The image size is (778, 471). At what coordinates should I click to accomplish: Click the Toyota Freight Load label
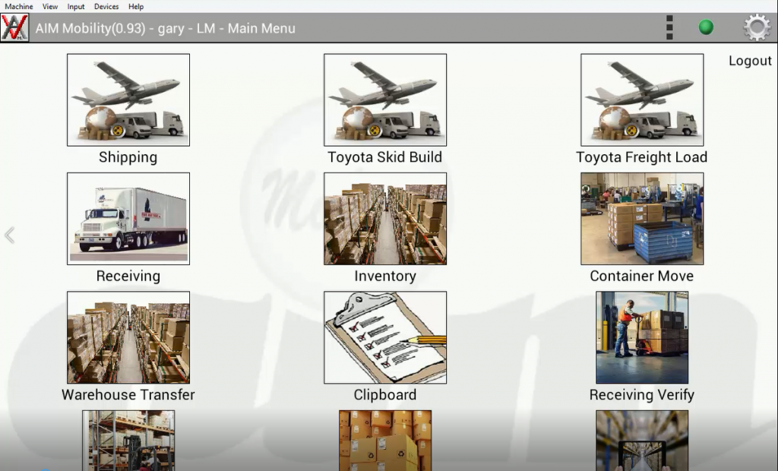[x=642, y=157]
